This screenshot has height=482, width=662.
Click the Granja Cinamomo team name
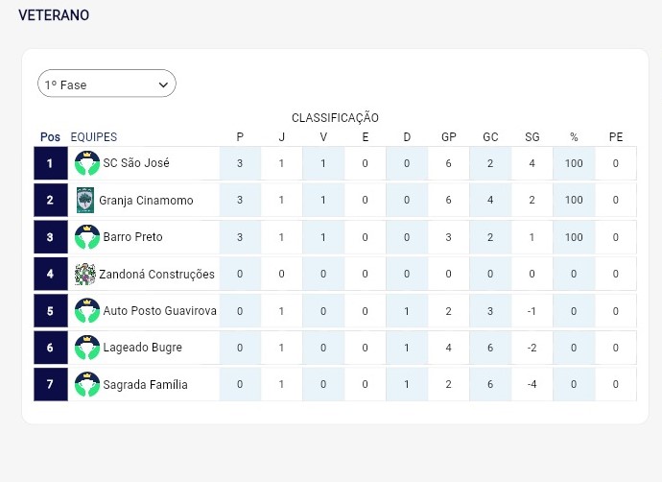coord(148,201)
